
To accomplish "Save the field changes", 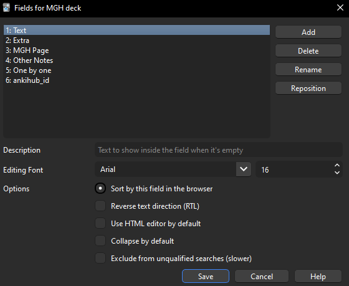I will click(x=206, y=276).
